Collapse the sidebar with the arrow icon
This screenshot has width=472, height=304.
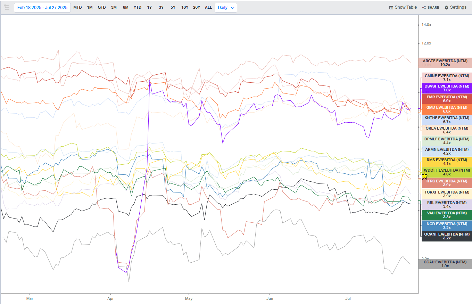coord(7,7)
